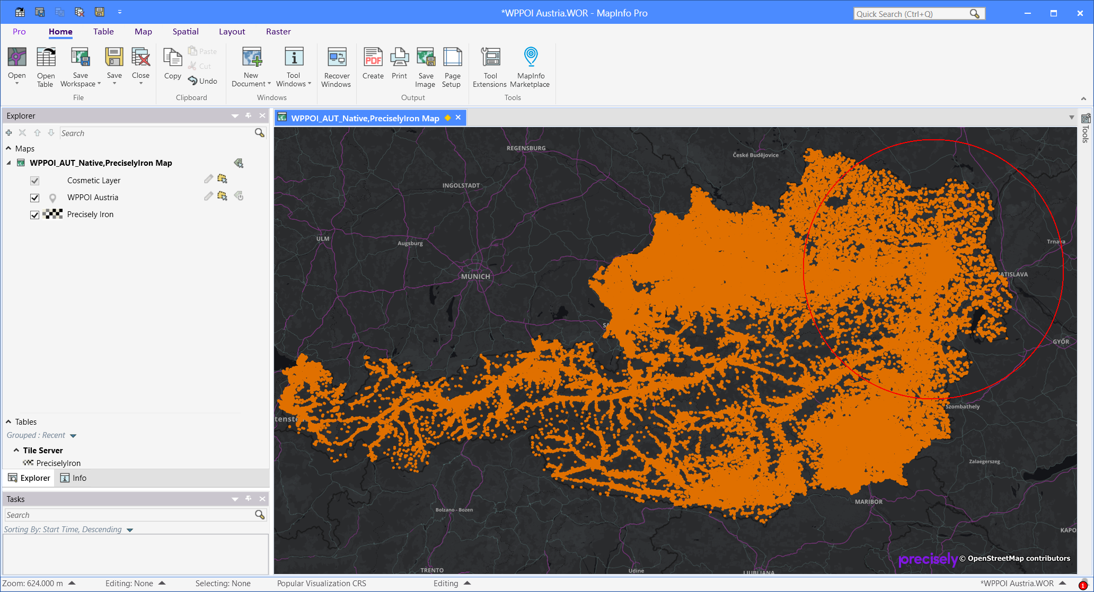Click the Recover Windows icon
Screen dimensions: 1094x592
pos(337,57)
